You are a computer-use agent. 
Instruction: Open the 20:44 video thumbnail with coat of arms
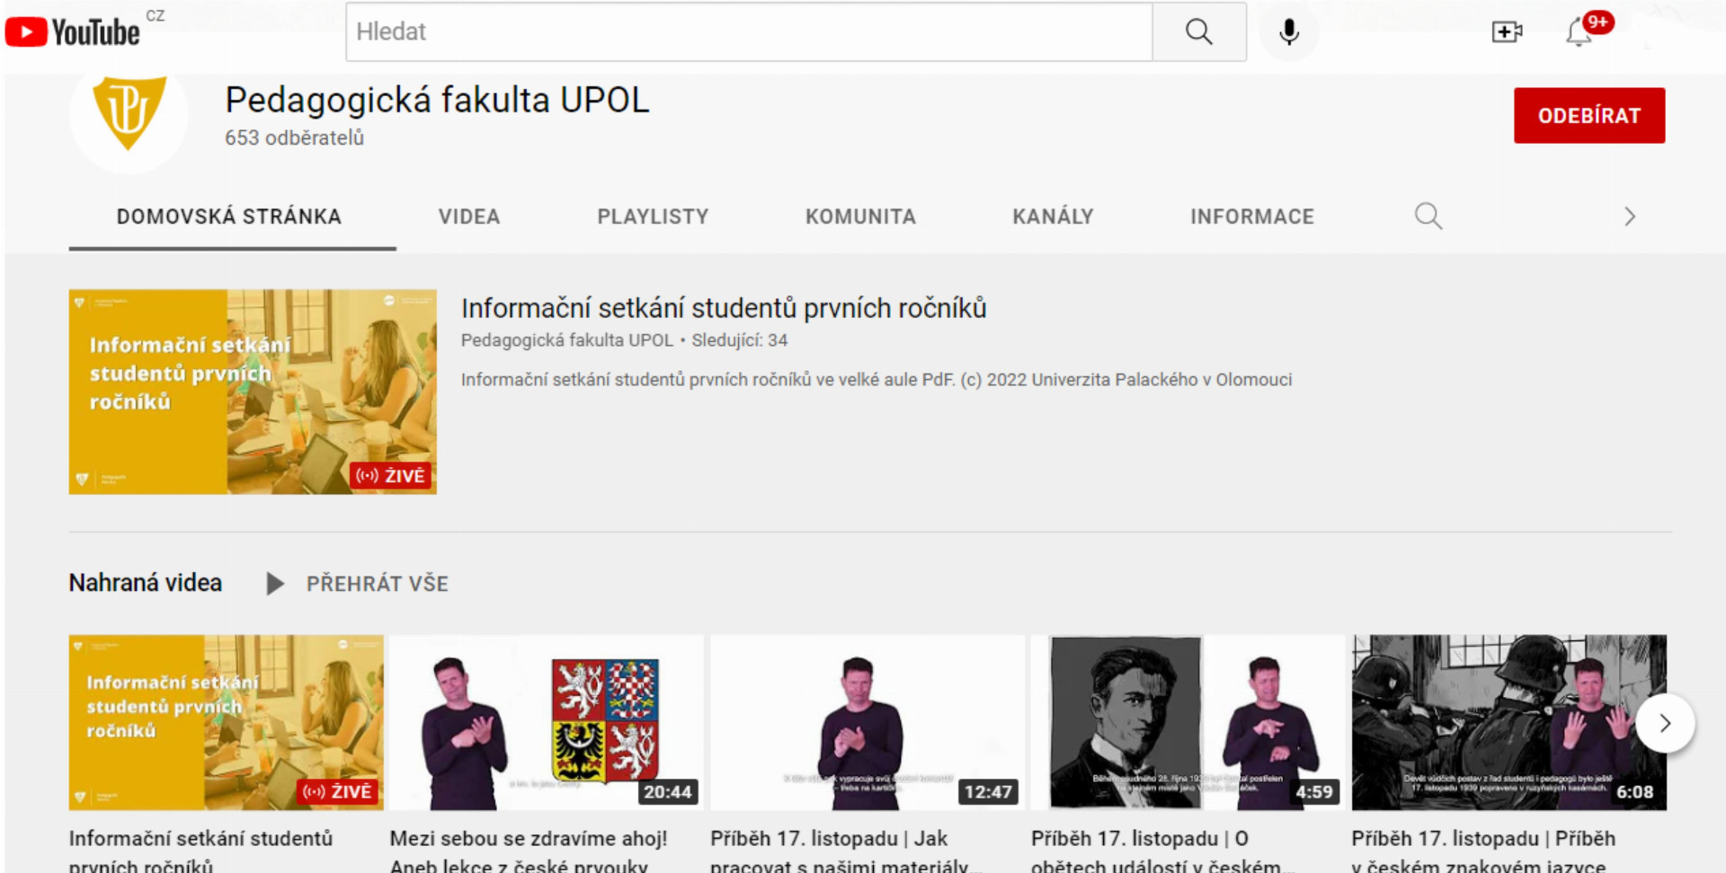547,723
